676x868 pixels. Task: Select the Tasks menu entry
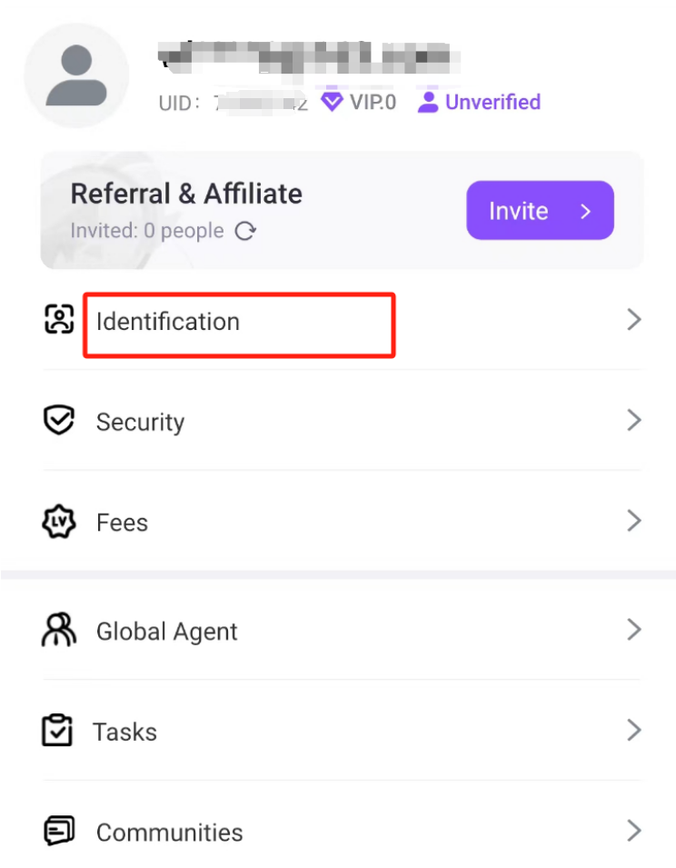(125, 733)
